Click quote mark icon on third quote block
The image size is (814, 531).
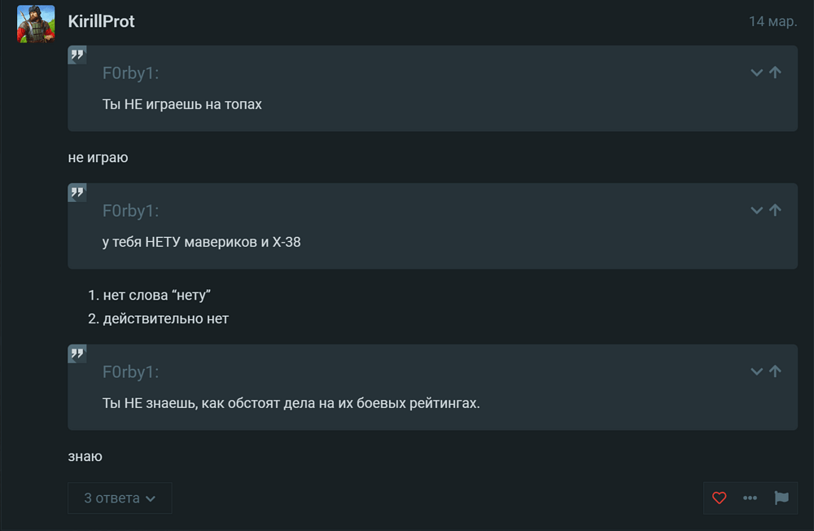point(77,353)
